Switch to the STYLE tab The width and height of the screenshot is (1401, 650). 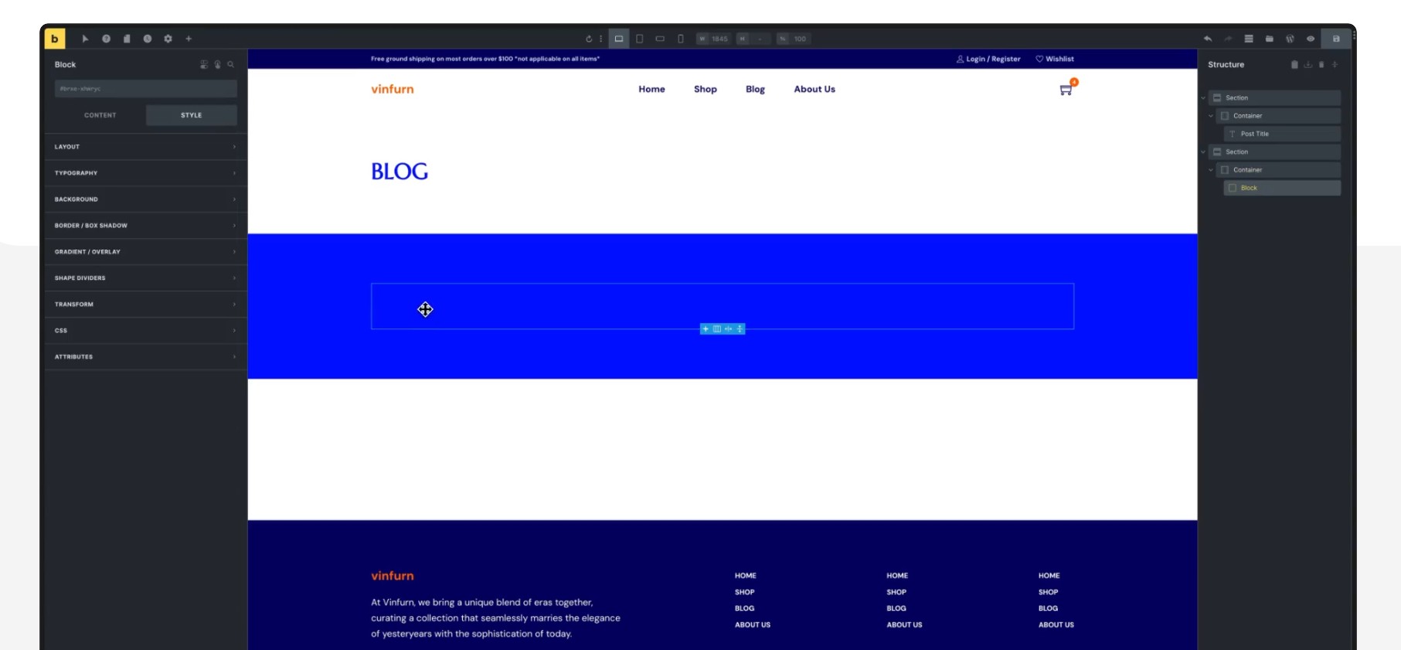192,115
